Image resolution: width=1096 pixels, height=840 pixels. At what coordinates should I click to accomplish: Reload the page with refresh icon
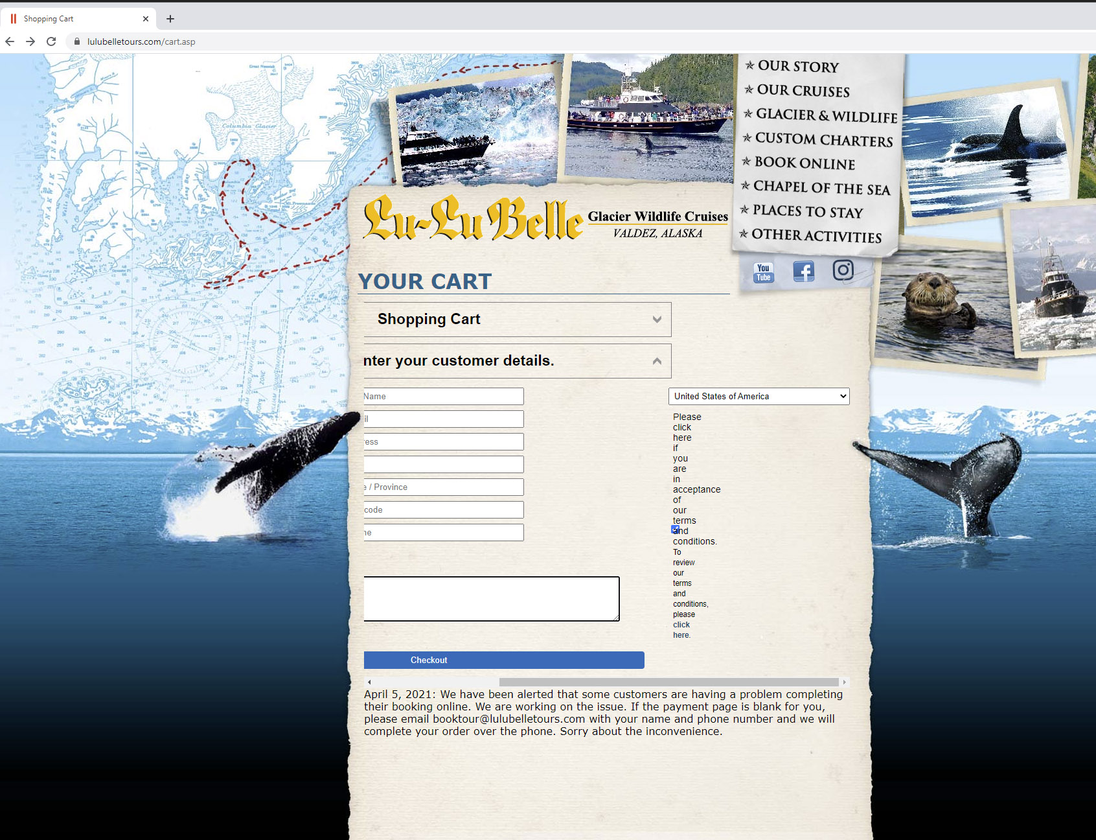[x=51, y=41]
